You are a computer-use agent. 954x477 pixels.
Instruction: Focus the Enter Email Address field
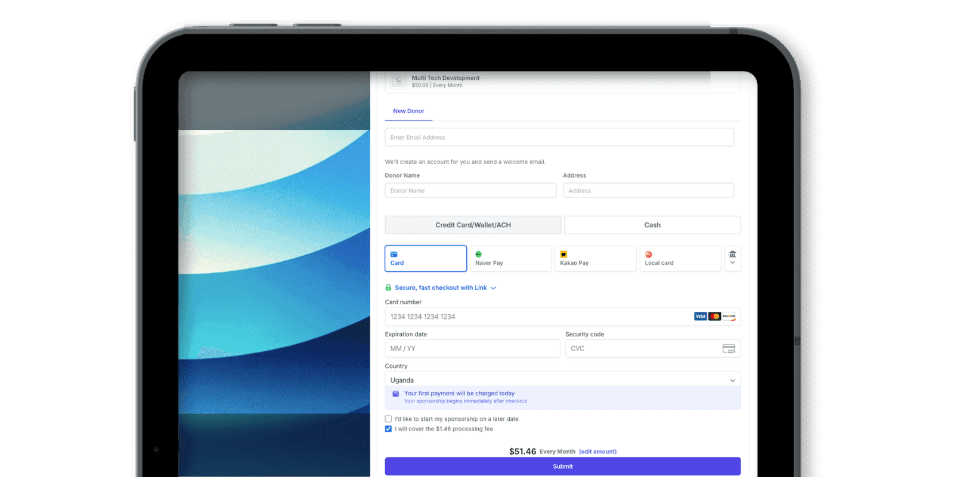pyautogui.click(x=559, y=137)
